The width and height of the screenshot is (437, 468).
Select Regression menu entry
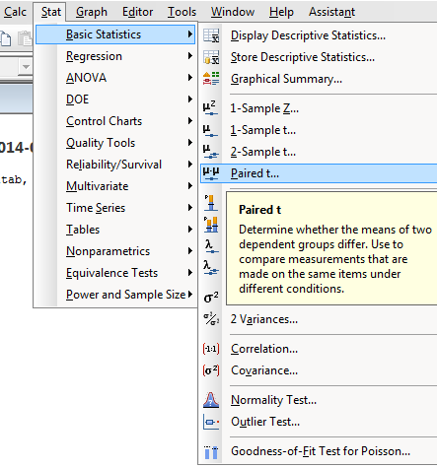click(115, 56)
